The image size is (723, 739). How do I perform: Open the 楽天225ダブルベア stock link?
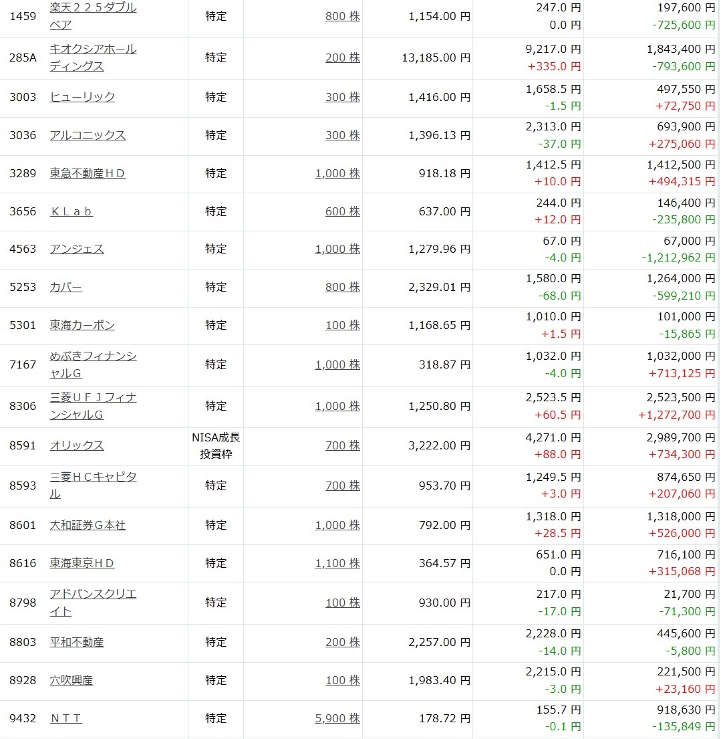pyautogui.click(x=93, y=8)
